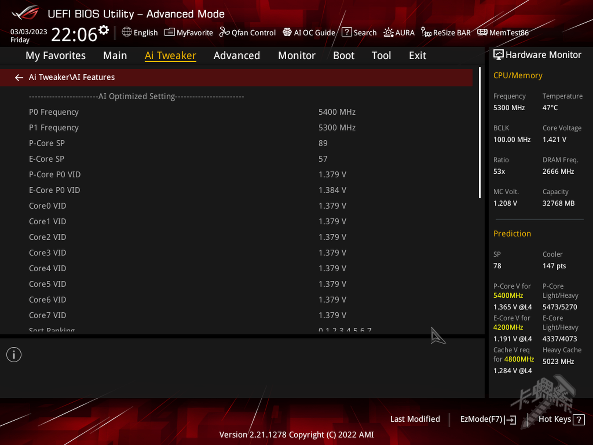Click the vertical scrollbar thumb of settings list
This screenshot has width=593, height=445.
[480, 133]
